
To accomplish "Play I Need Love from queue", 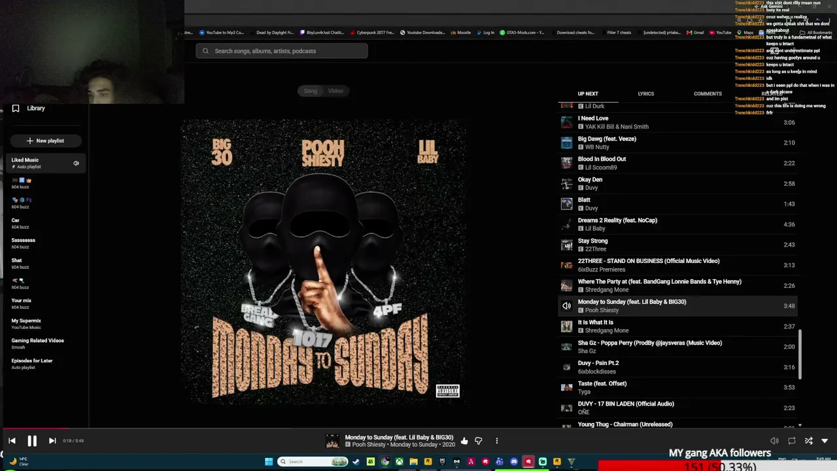I will click(678, 122).
